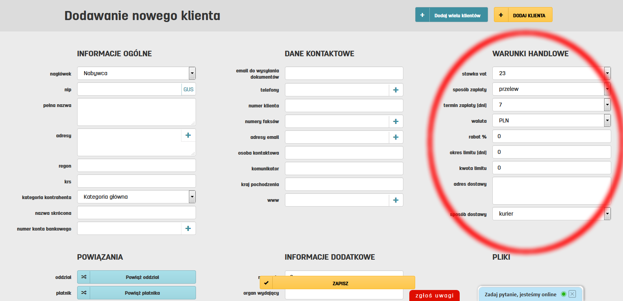
Task: Click the Dodaj wielu klientów button
Action: click(451, 15)
